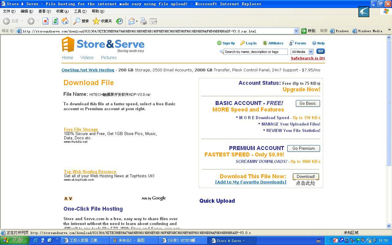Expand the Back button history arrow
Screen dimensions: 392x245
click(22, 21)
